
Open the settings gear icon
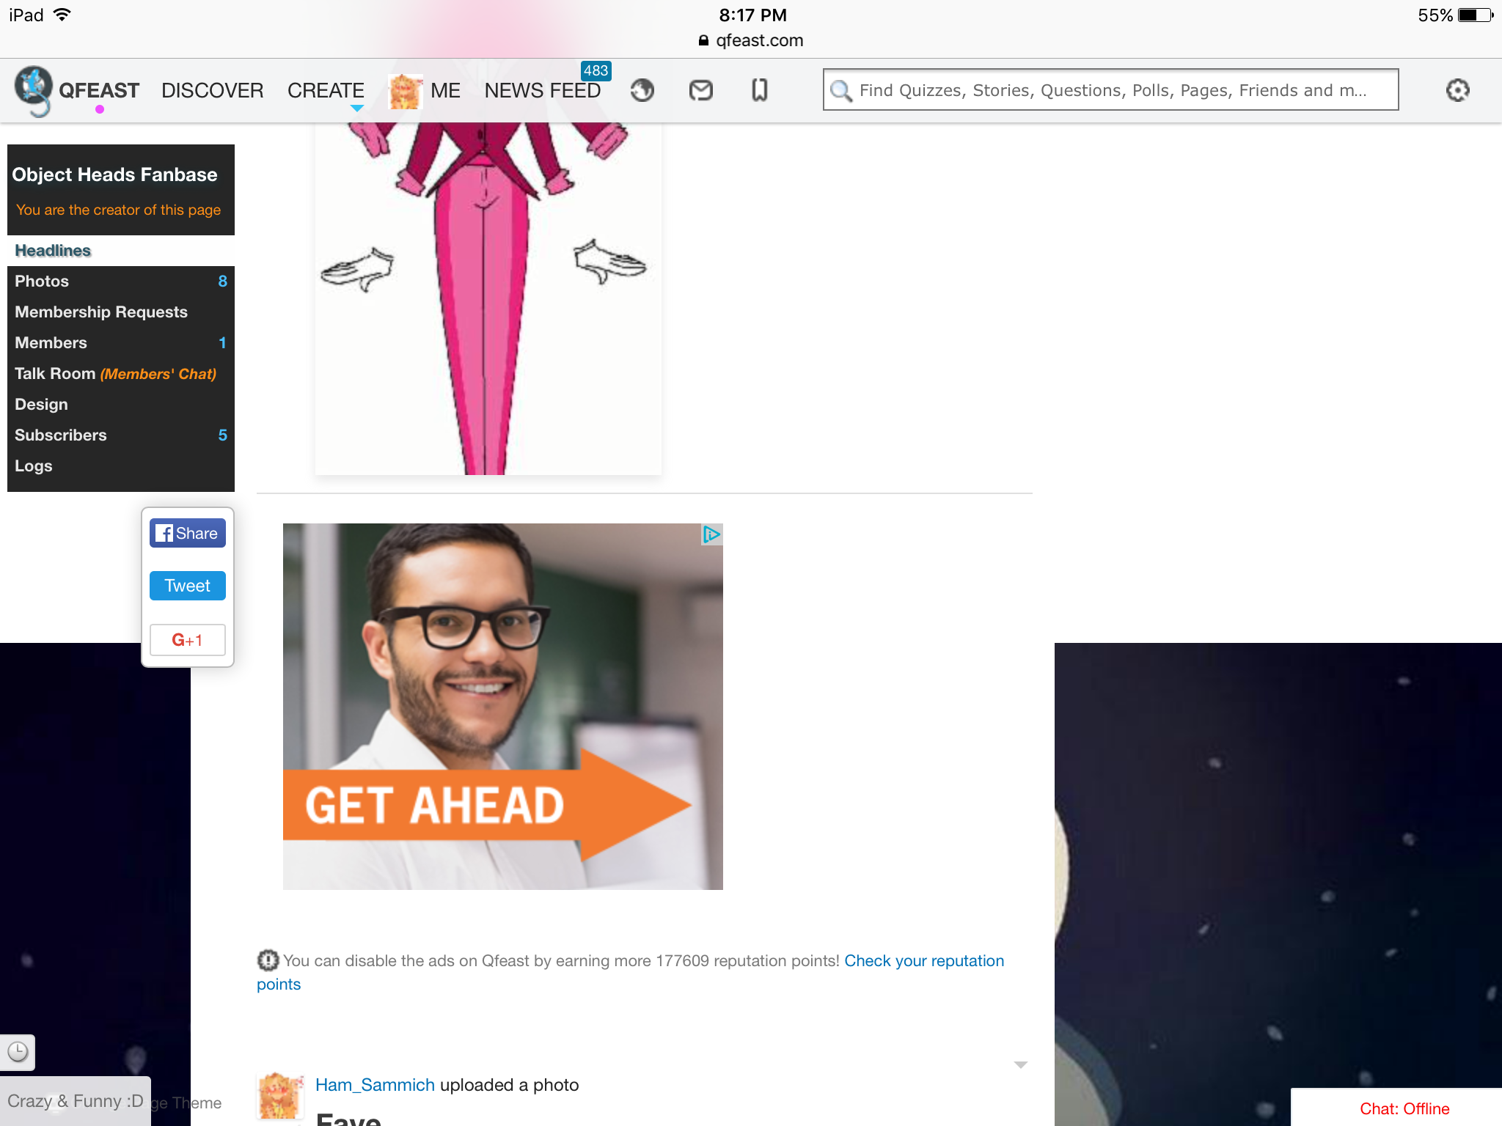(1457, 90)
